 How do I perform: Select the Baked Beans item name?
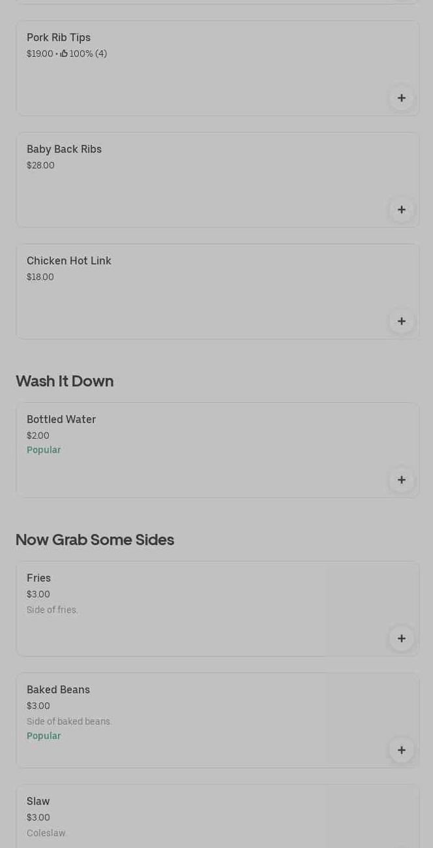(x=58, y=690)
